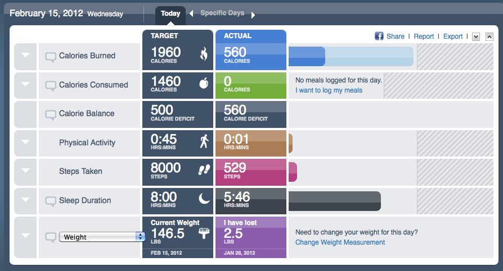Click the flame icon in Calories Burned target
This screenshot has height=271, width=503.
(x=203, y=54)
